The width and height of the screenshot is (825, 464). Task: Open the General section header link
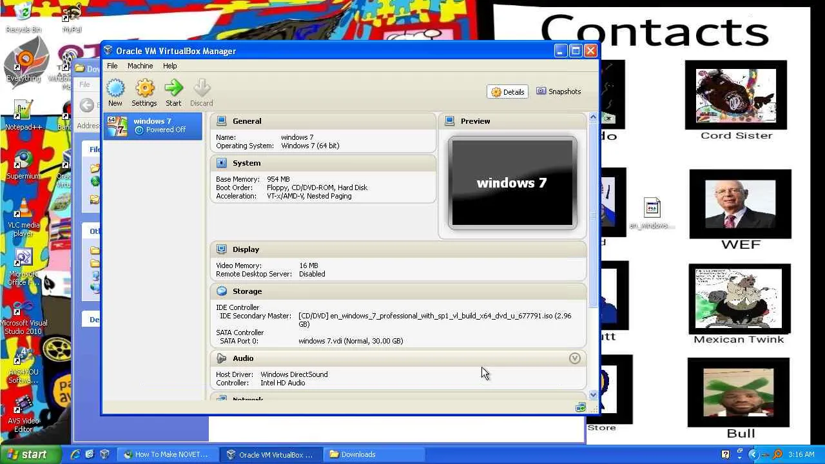point(247,121)
